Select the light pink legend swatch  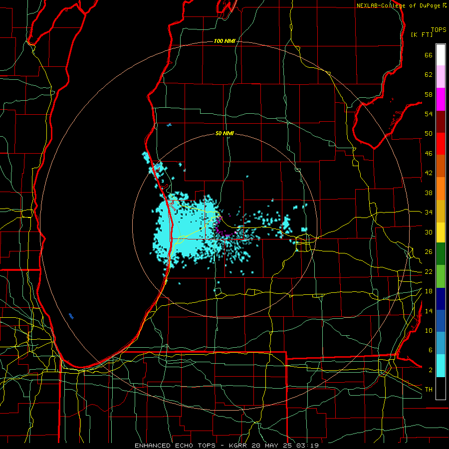pos(441,77)
